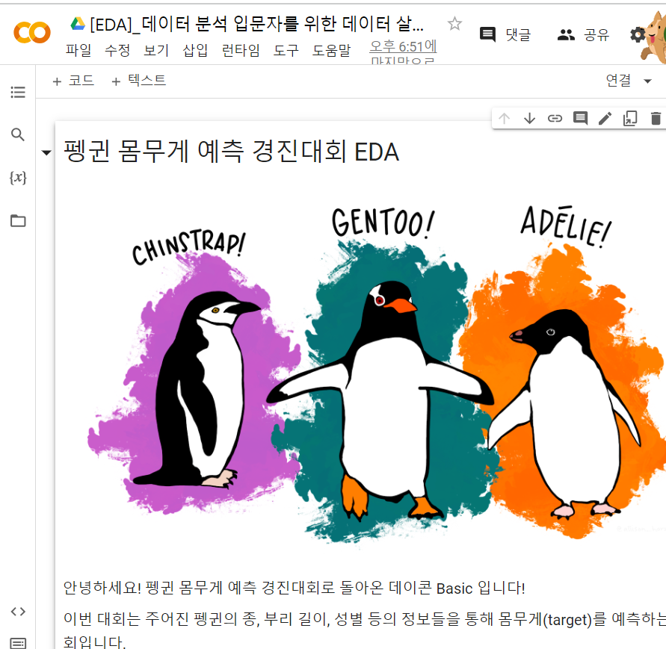The width and height of the screenshot is (666, 649).
Task: Click the 오후 6:51 last-saved link
Action: point(403,52)
